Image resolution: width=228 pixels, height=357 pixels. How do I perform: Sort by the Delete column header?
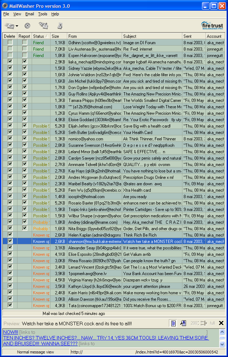click(10, 36)
